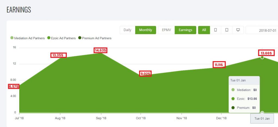Image resolution: width=278 pixels, height=127 pixels.
Task: Click the Jan data point marker on chart
Action: pyautogui.click(x=262, y=57)
